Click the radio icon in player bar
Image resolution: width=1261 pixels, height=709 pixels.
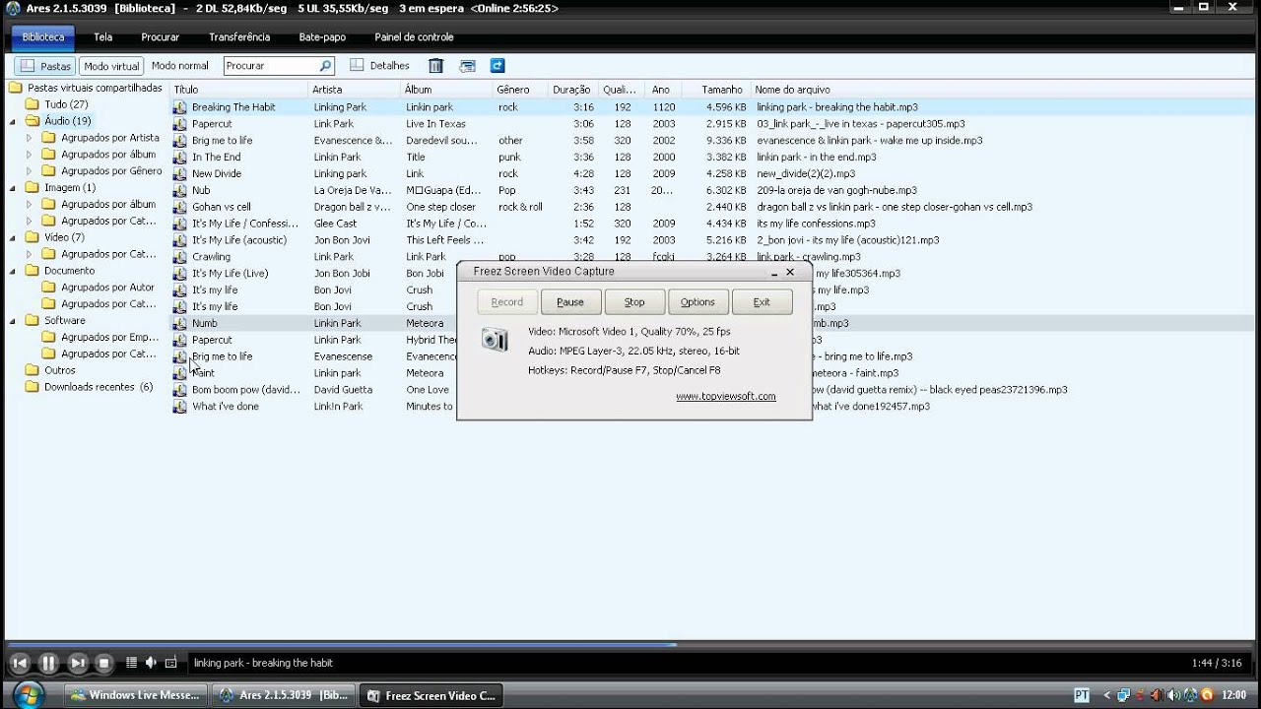pyautogui.click(x=170, y=663)
